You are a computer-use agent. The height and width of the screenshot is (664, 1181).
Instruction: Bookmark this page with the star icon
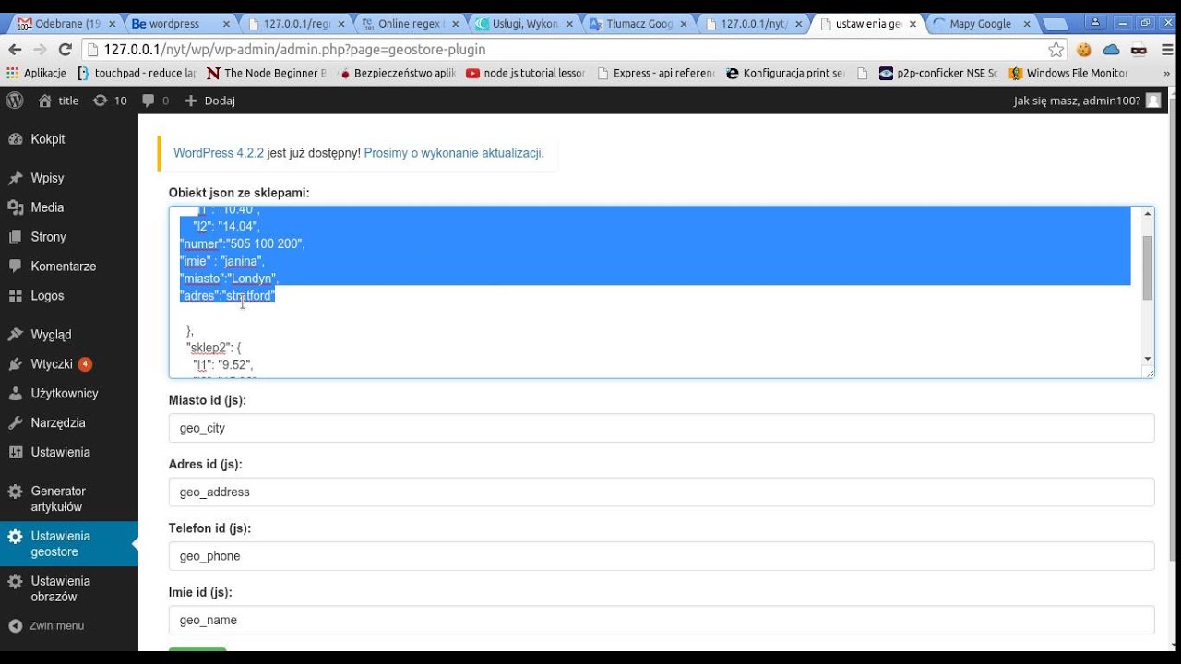pyautogui.click(x=1056, y=50)
